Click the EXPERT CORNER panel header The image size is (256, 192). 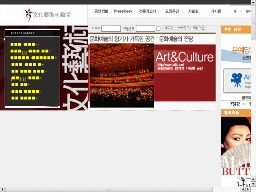32,33
